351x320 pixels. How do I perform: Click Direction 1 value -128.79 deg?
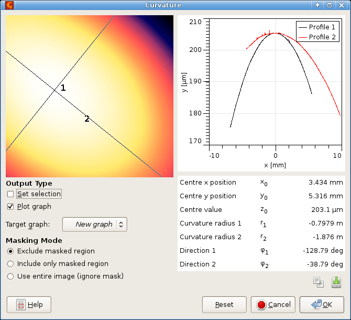(323, 251)
